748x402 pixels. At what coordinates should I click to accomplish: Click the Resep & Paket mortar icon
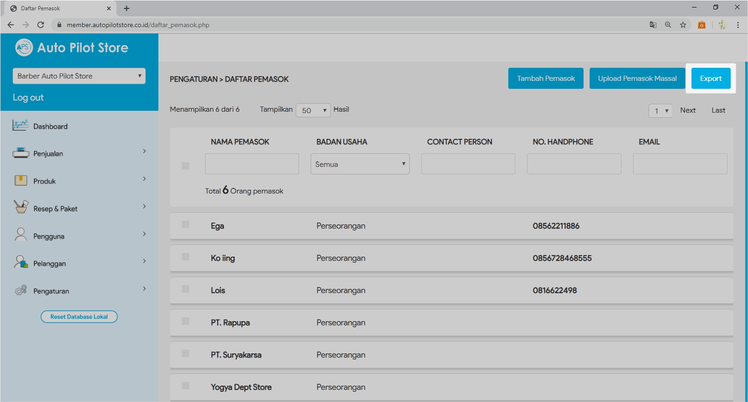(x=21, y=207)
